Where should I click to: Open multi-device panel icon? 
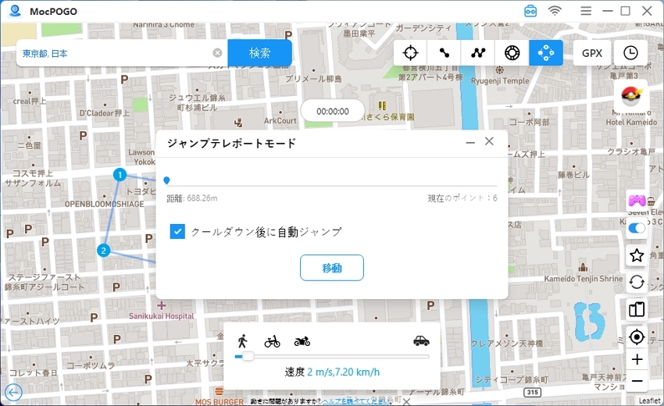(637, 309)
